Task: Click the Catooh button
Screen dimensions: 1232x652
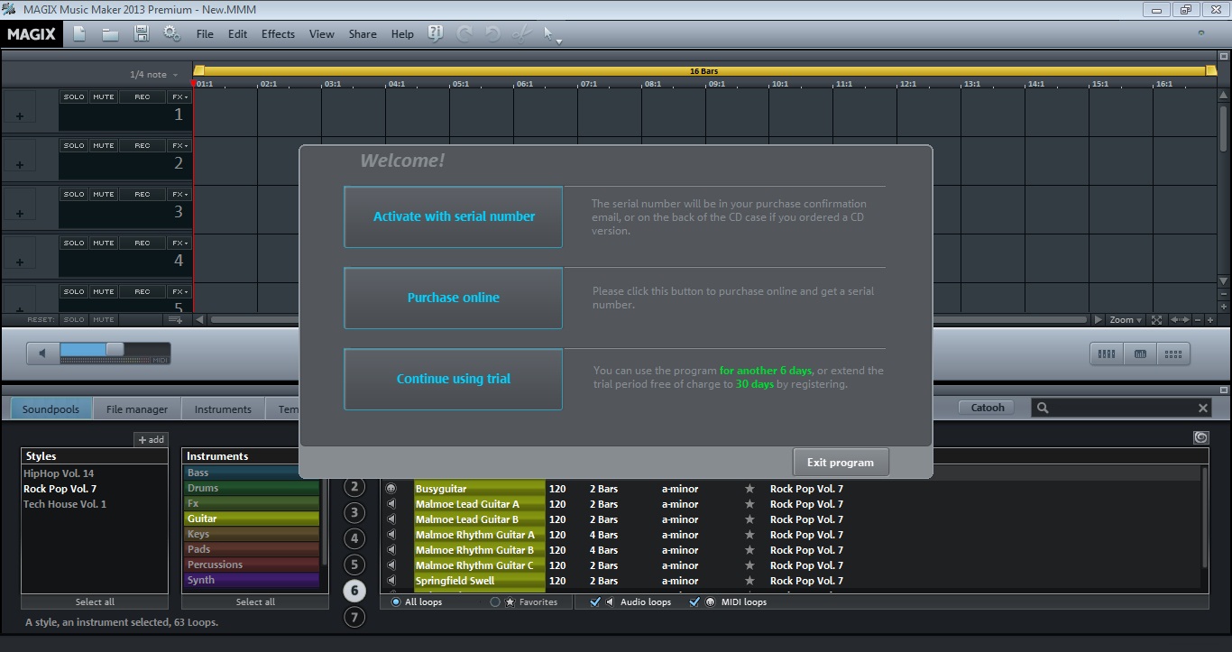Action: pyautogui.click(x=988, y=408)
